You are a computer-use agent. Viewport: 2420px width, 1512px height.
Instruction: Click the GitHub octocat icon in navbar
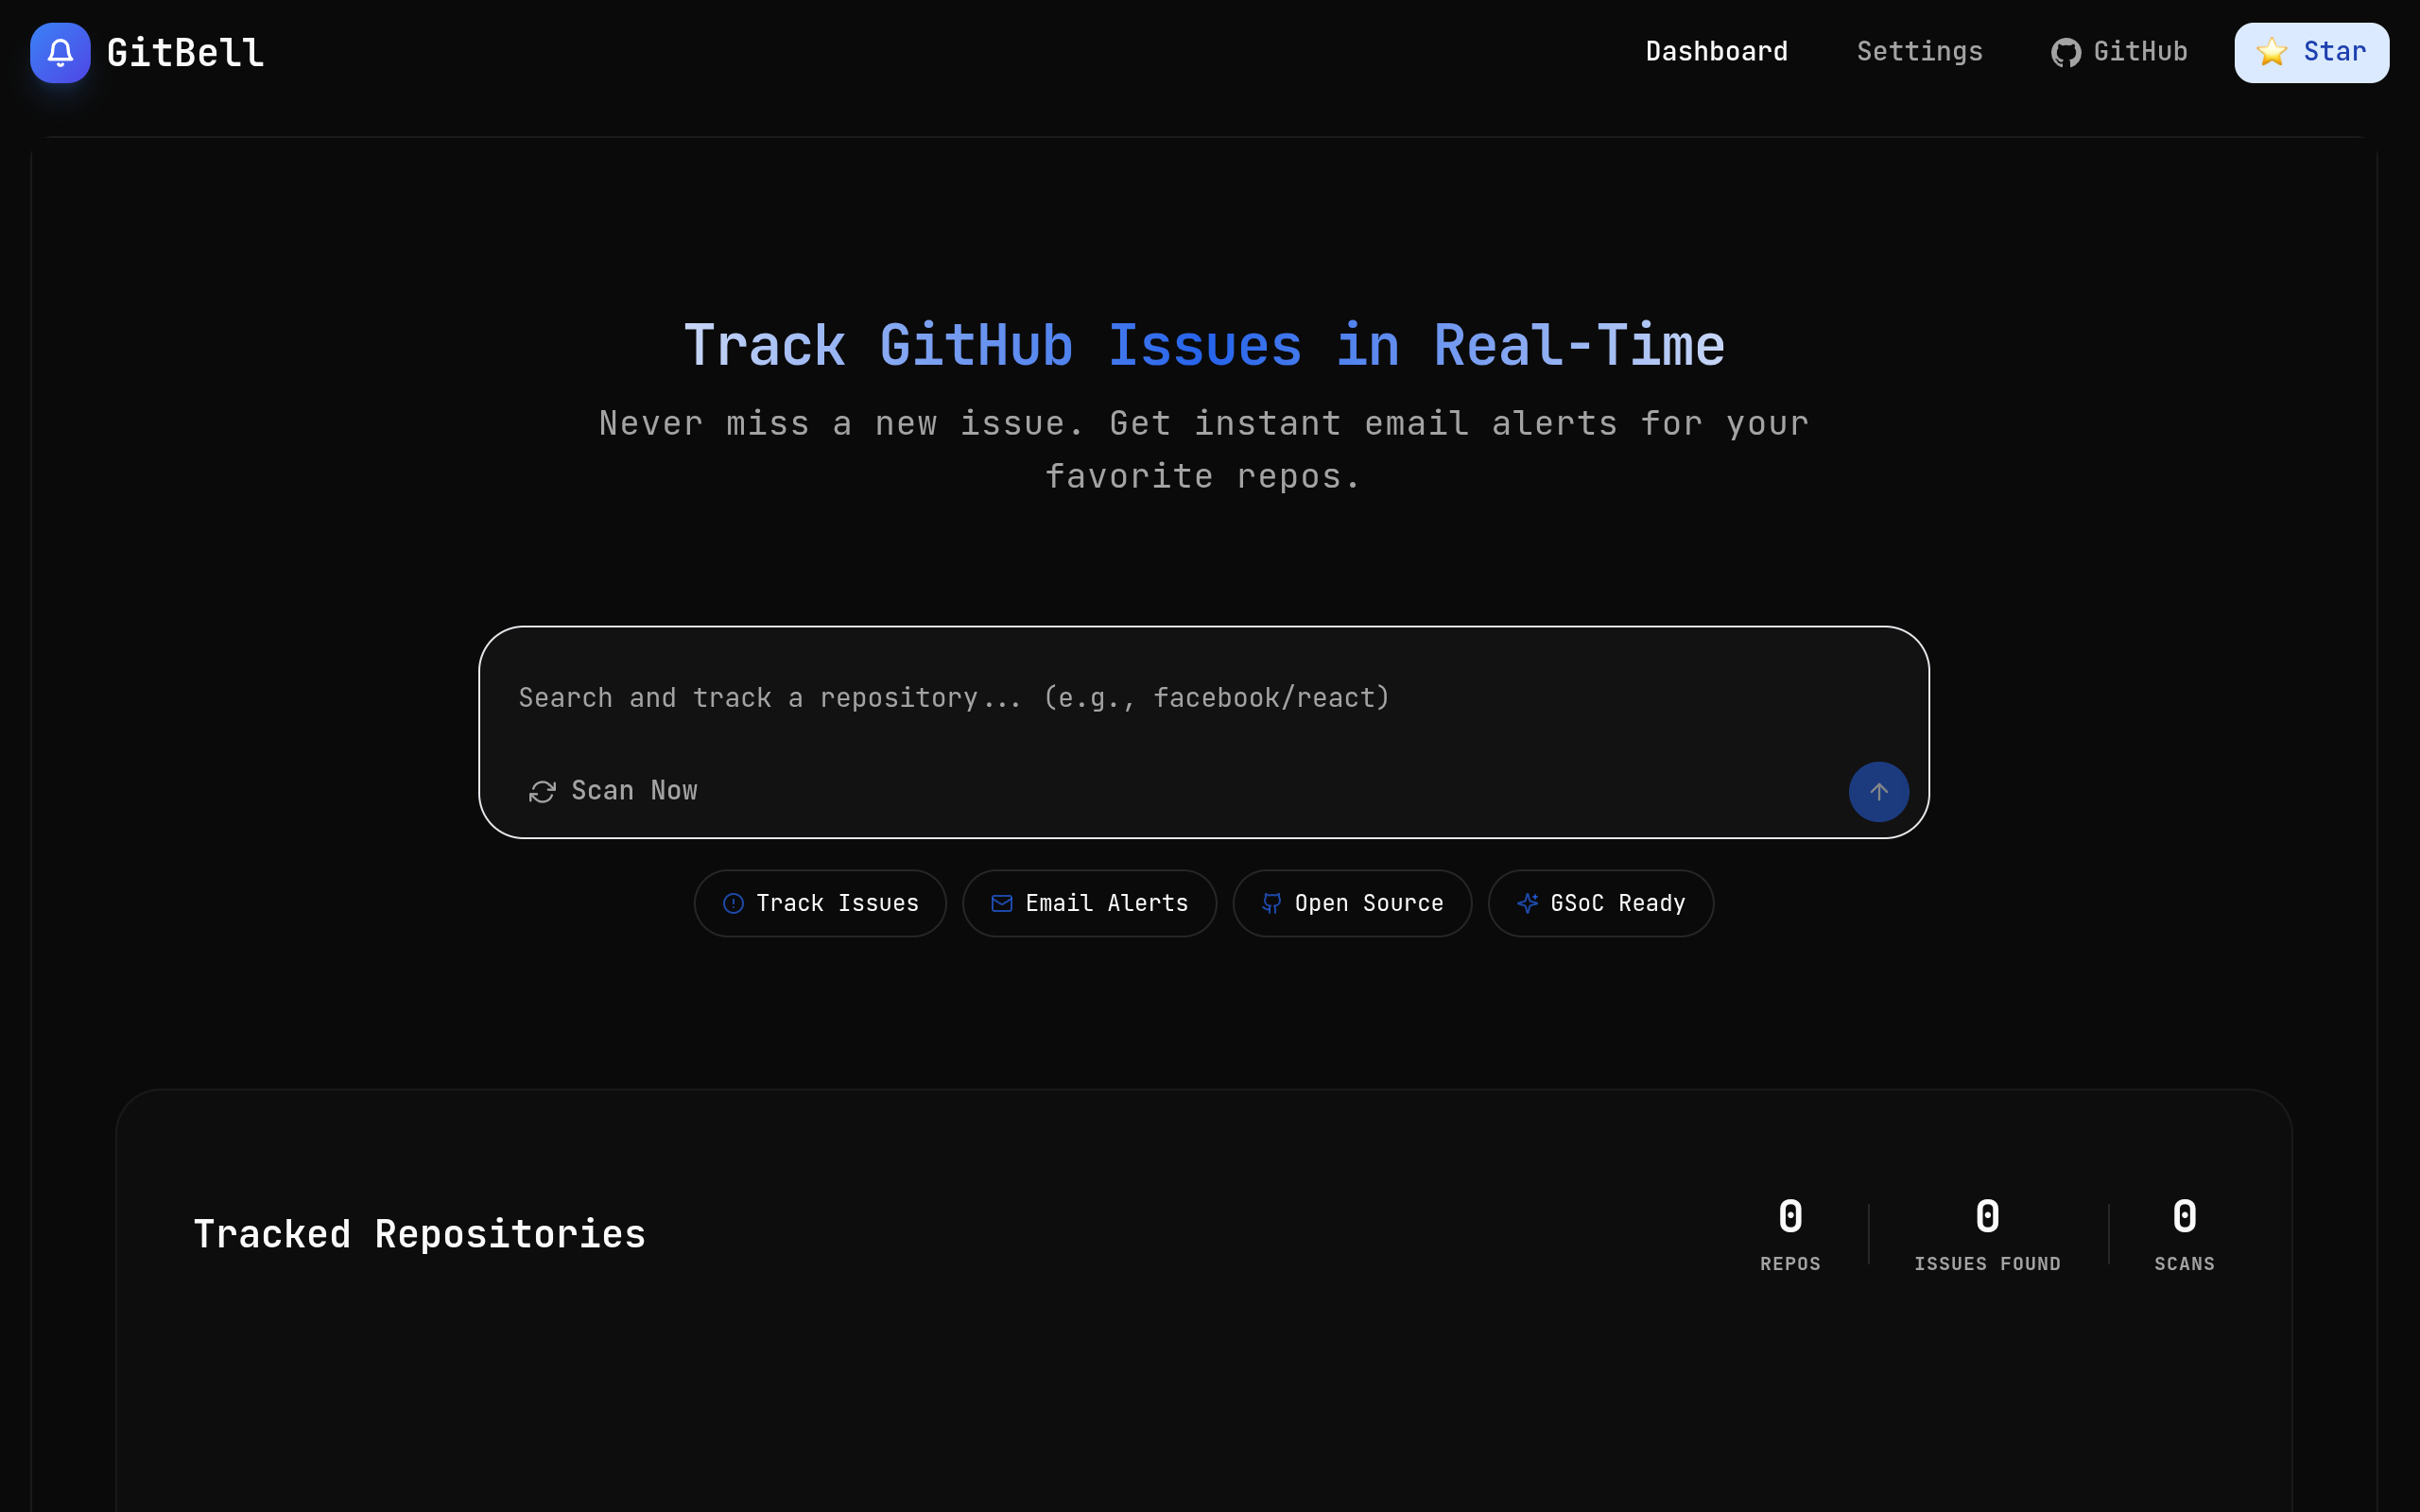point(2066,53)
